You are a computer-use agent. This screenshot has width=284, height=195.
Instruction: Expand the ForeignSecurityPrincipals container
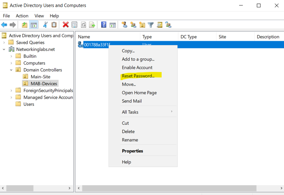pos(11,90)
